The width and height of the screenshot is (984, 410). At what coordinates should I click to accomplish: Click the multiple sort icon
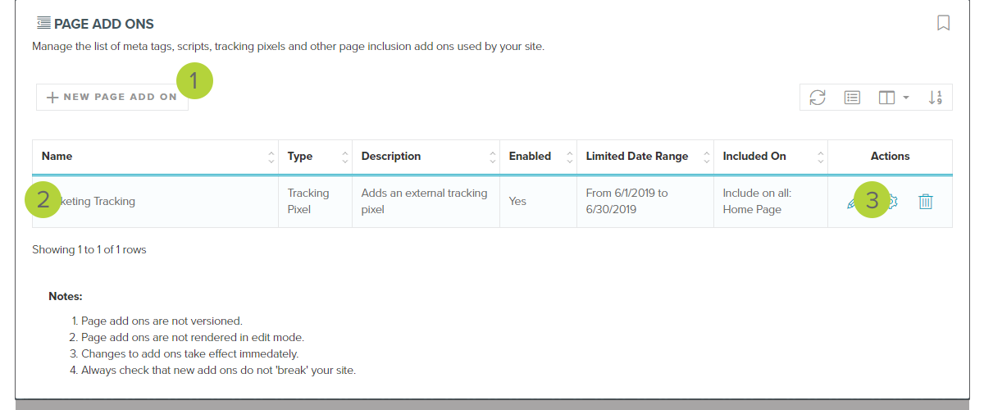[935, 98]
